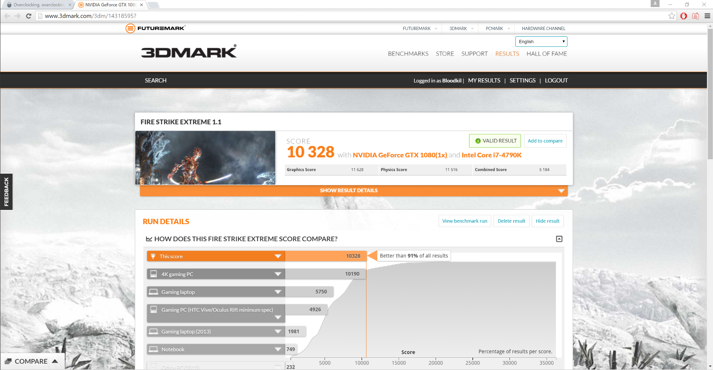Expand Gaming laptop (2013) row arrow
713x370 pixels.
coord(278,332)
